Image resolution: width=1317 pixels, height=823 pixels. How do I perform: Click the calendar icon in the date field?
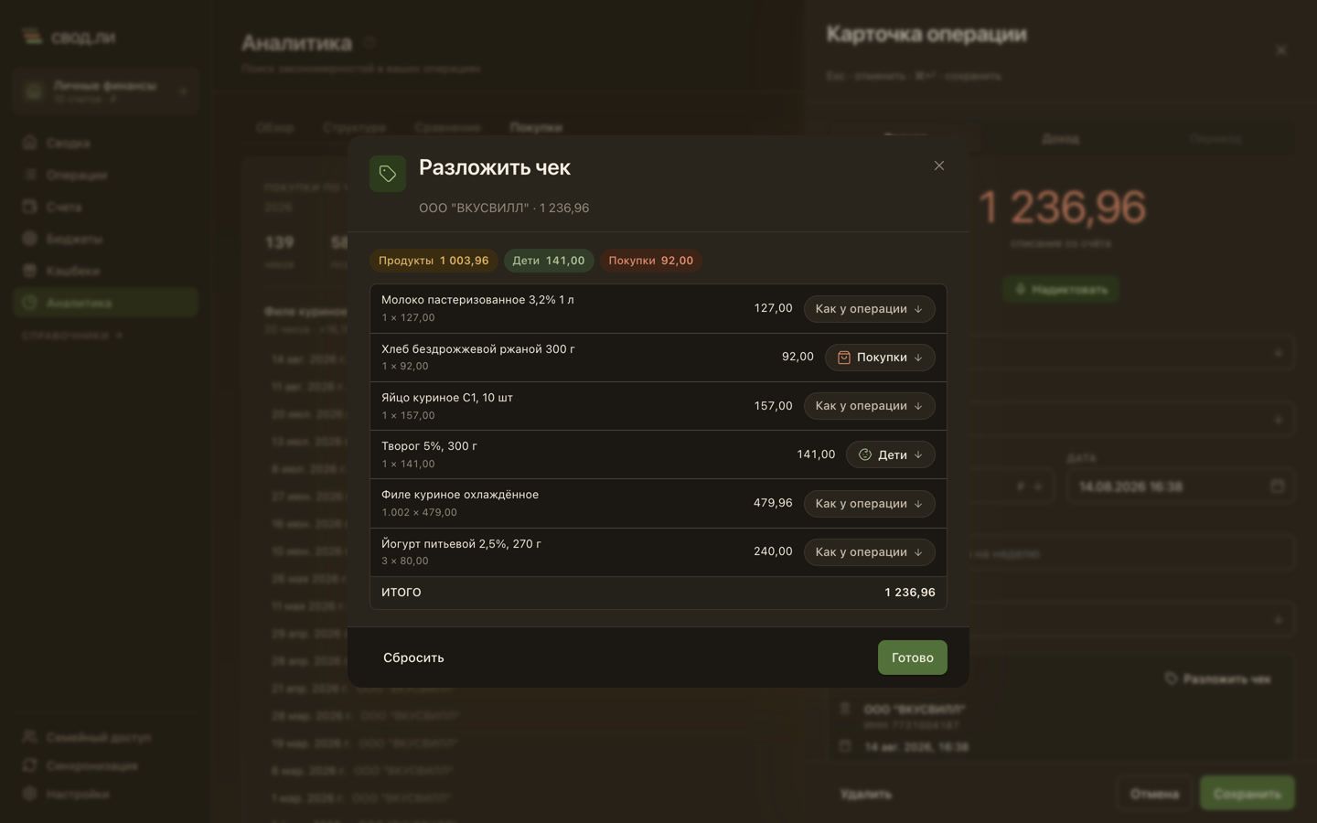[1278, 486]
